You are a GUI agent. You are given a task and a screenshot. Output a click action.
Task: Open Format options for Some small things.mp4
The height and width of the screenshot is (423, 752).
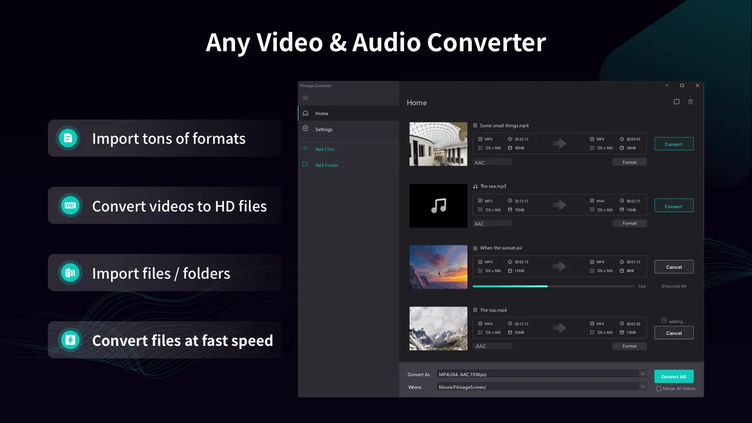630,162
